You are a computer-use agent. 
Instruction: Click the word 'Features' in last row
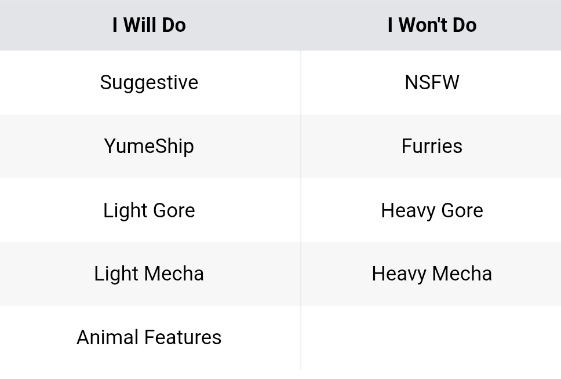point(183,337)
